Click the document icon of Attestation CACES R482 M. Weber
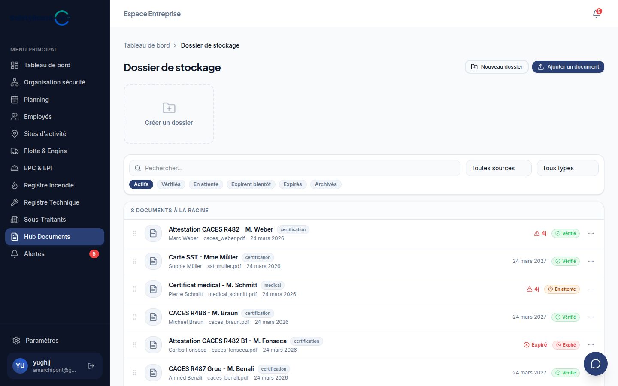 (x=153, y=233)
